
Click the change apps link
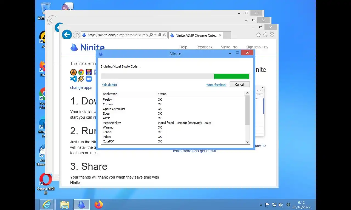click(x=81, y=87)
